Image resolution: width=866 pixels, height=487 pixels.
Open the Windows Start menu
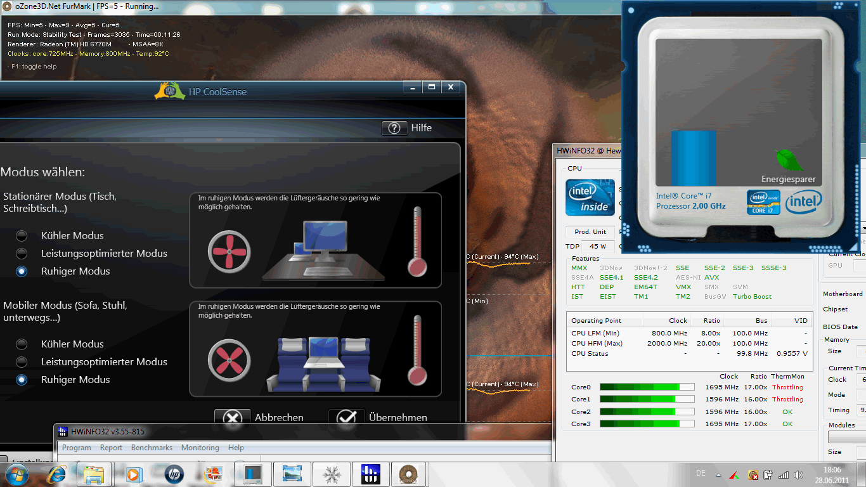pos(16,474)
